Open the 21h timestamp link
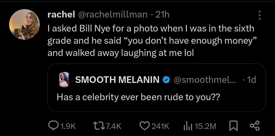Viewport: 275px width, 136px height. (x=162, y=15)
